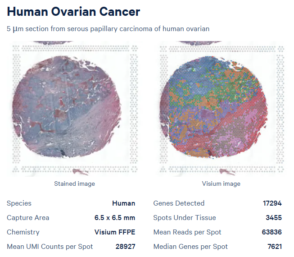Select the Chemistry label
294x257 pixels.
click(x=23, y=232)
